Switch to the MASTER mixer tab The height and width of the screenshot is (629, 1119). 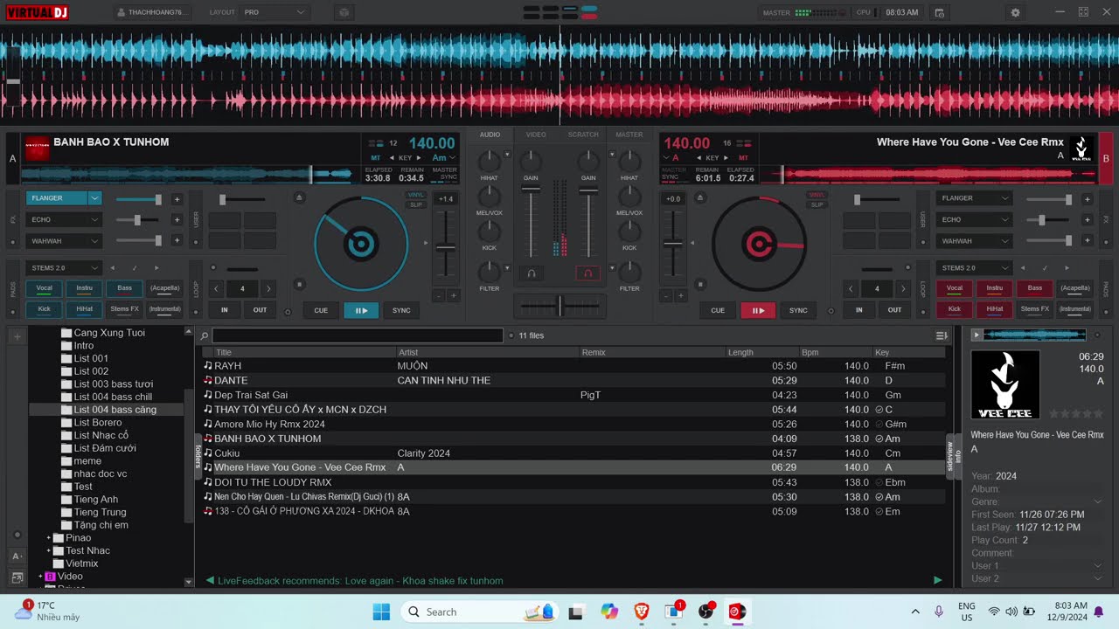point(629,135)
